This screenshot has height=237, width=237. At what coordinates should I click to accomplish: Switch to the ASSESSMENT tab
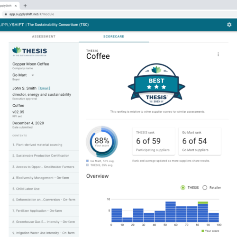click(x=44, y=36)
